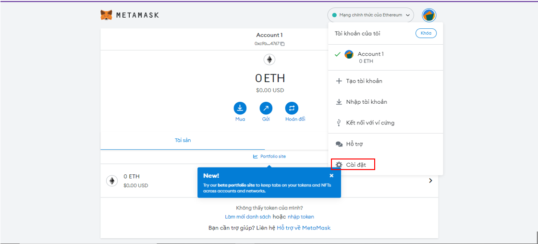Click the $0.00 USD value under the balance
538x244 pixels.
click(269, 91)
